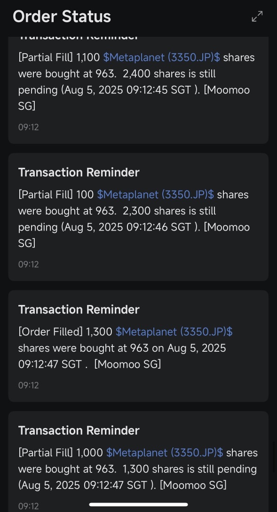The height and width of the screenshot is (512, 277).
Task: Tap the Order Status header title
Action: [62, 17]
